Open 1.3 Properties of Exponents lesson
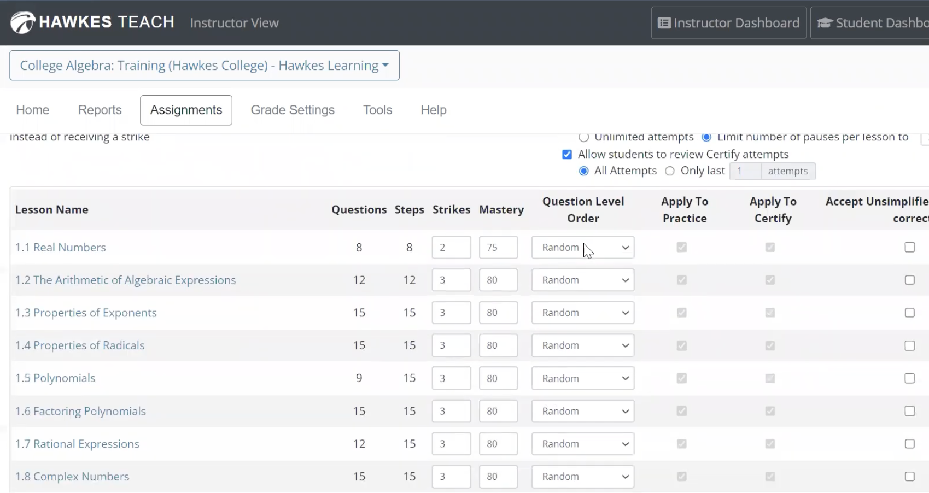This screenshot has height=493, width=929. (x=86, y=313)
